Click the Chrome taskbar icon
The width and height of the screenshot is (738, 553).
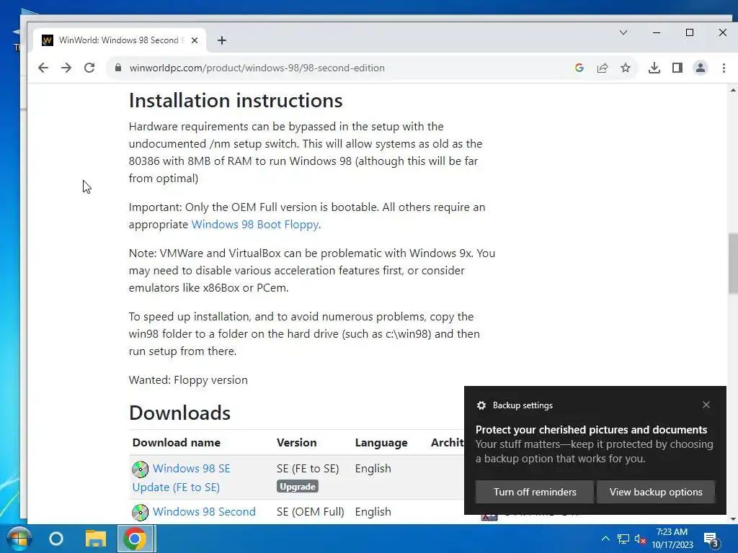point(135,539)
